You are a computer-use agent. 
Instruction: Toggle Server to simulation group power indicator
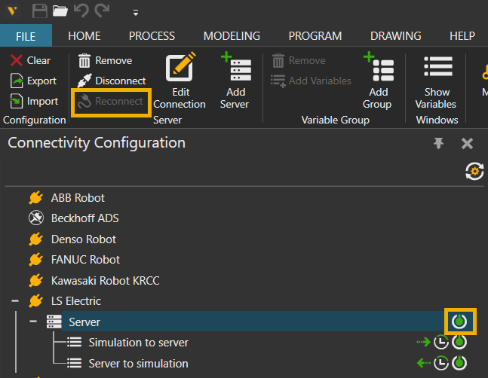pos(459,363)
